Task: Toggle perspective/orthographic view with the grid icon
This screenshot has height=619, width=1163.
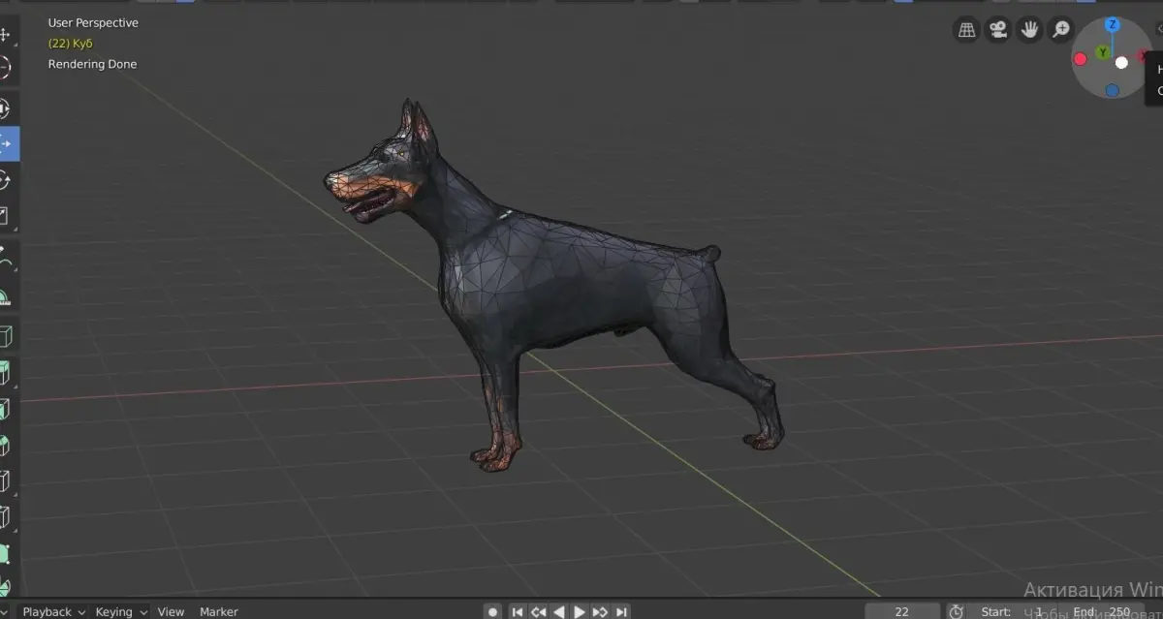Action: 966,30
